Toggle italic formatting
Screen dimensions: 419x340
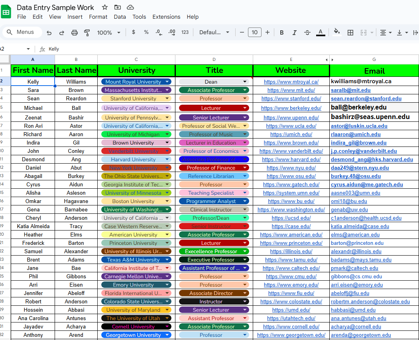click(295, 33)
